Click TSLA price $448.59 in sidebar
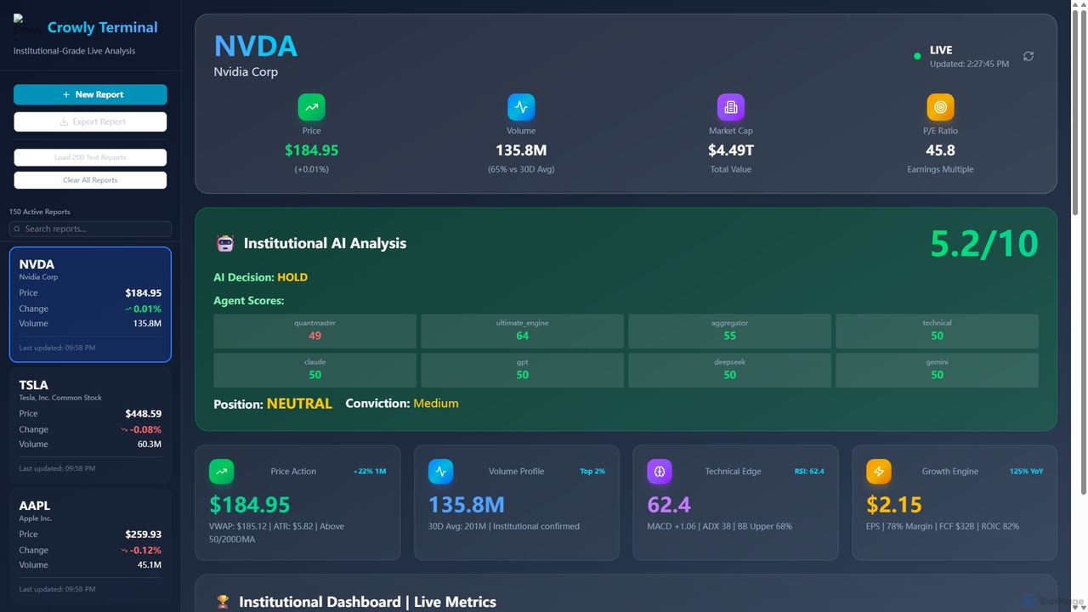Image resolution: width=1088 pixels, height=612 pixels. pyautogui.click(x=143, y=414)
